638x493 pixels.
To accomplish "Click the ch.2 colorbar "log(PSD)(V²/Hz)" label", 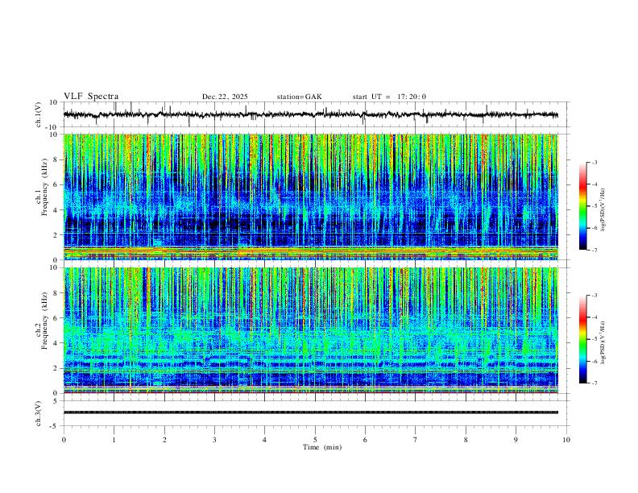I will (x=603, y=342).
